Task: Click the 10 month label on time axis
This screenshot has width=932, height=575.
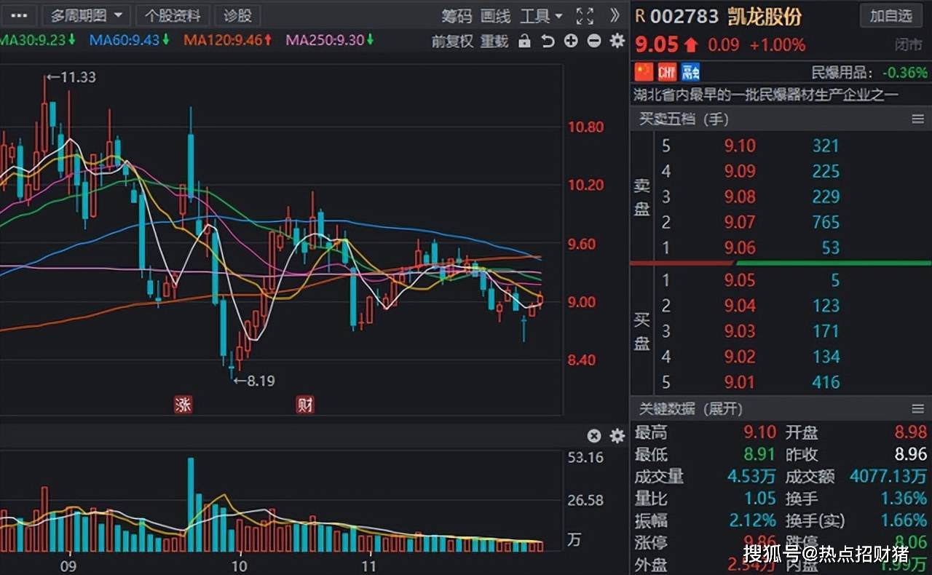Action: 239,566
